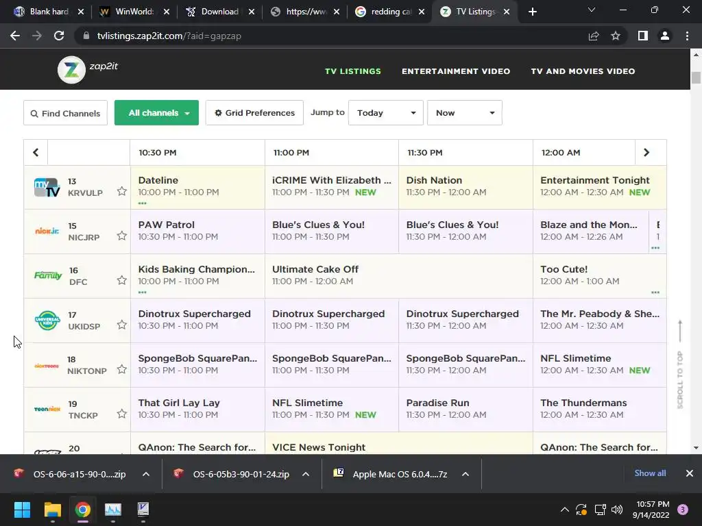Open Grid Preferences
The width and height of the screenshot is (702, 526).
pos(254,113)
